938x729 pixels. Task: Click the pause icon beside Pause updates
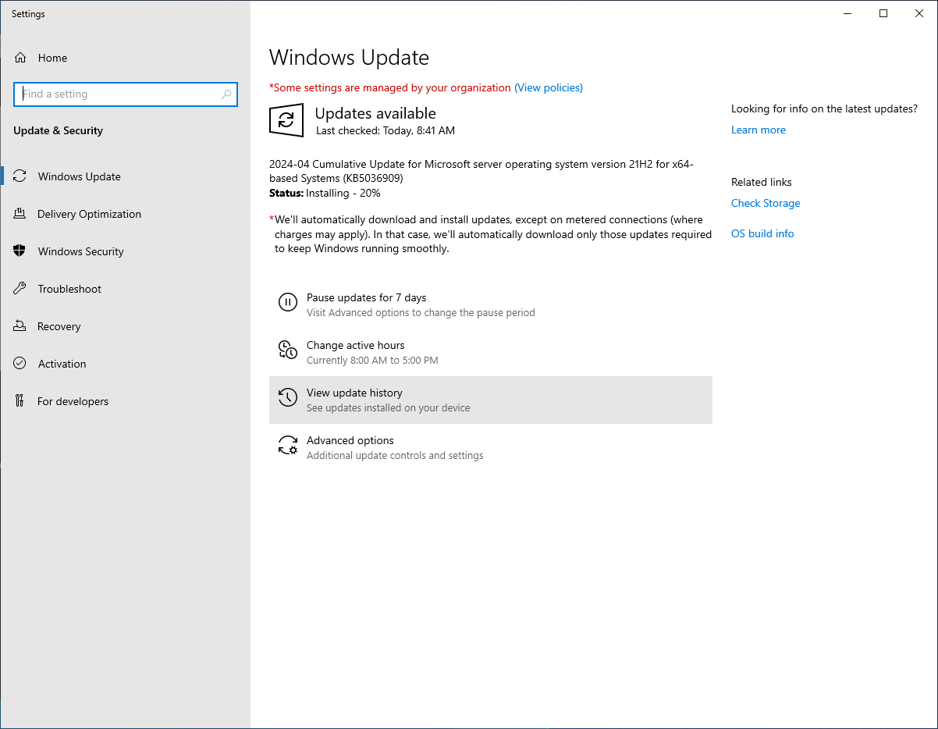click(288, 302)
